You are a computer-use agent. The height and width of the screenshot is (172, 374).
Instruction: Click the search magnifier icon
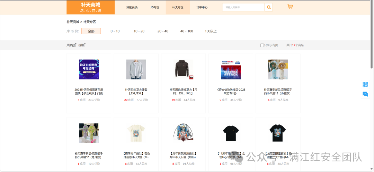pyautogui.click(x=269, y=7)
